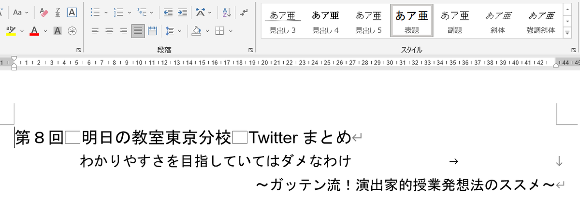This screenshot has width=580, height=197.
Task: Apply distributed alignment
Action: pos(152,31)
